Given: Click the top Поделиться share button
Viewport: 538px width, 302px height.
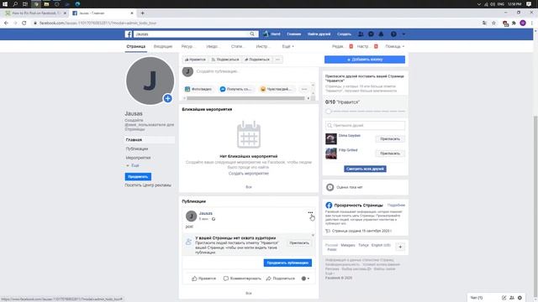Looking at the screenshot, I should (257, 60).
